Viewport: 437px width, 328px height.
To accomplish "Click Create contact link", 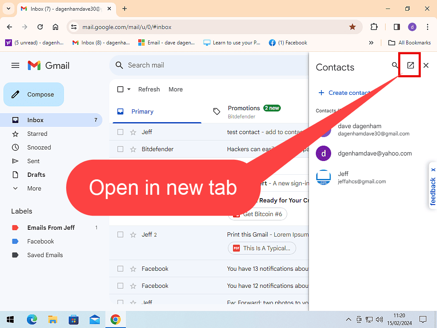I will (344, 93).
